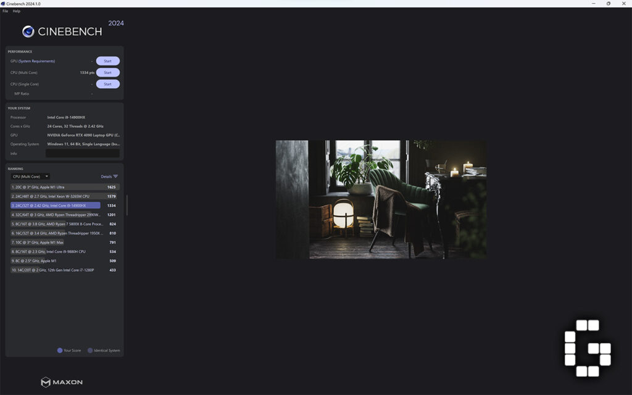Click the 1334 pts multi core score
This screenshot has width=632, height=395.
87,73
